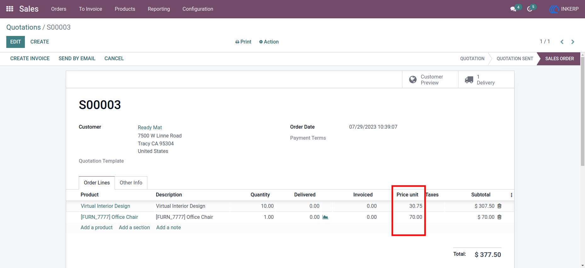Open Virtual Interior Design product link

[105, 206]
